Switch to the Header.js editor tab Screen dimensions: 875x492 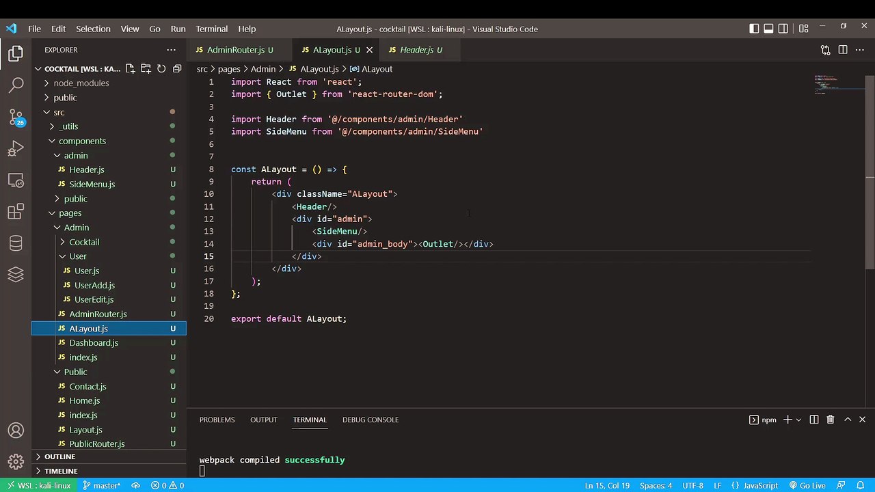tap(420, 50)
